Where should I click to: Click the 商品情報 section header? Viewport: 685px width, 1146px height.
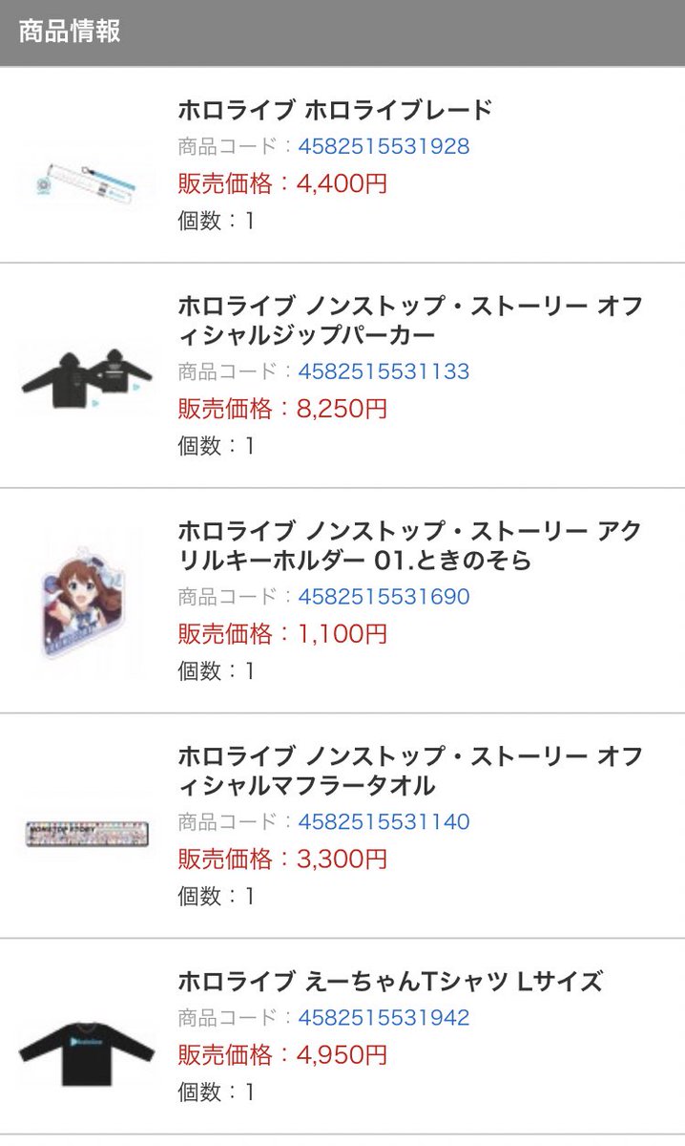pyautogui.click(x=70, y=31)
